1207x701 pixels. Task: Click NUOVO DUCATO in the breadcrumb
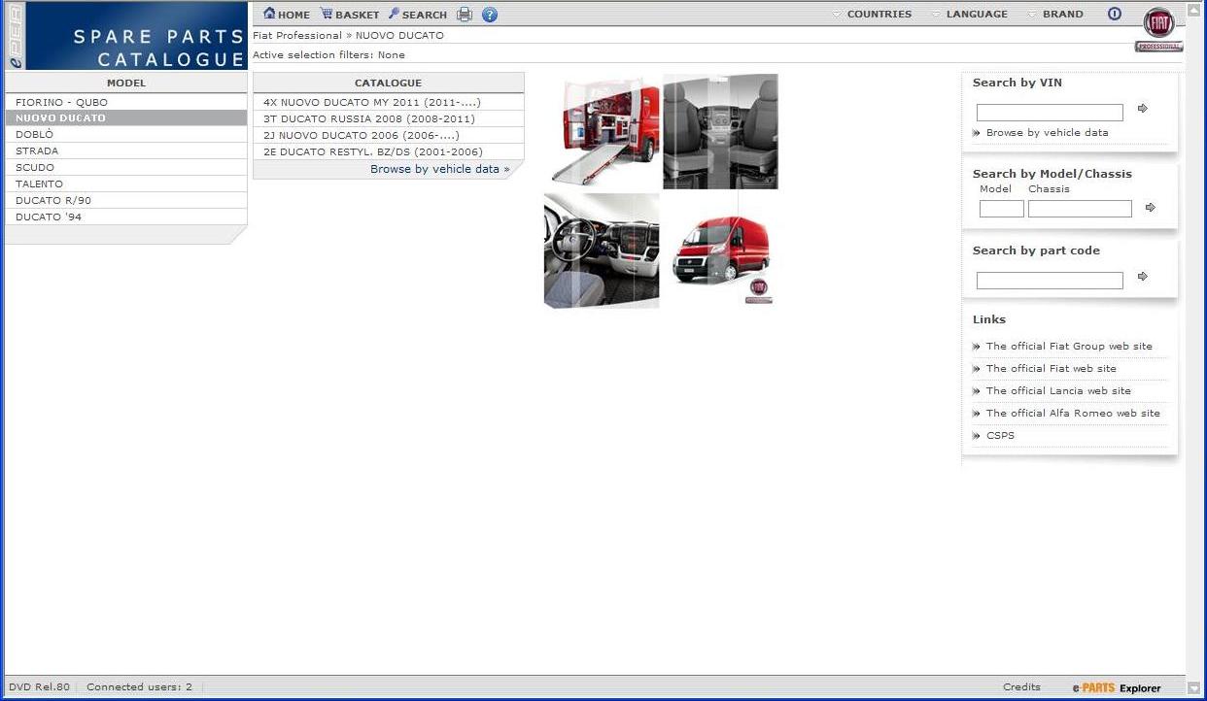(399, 36)
